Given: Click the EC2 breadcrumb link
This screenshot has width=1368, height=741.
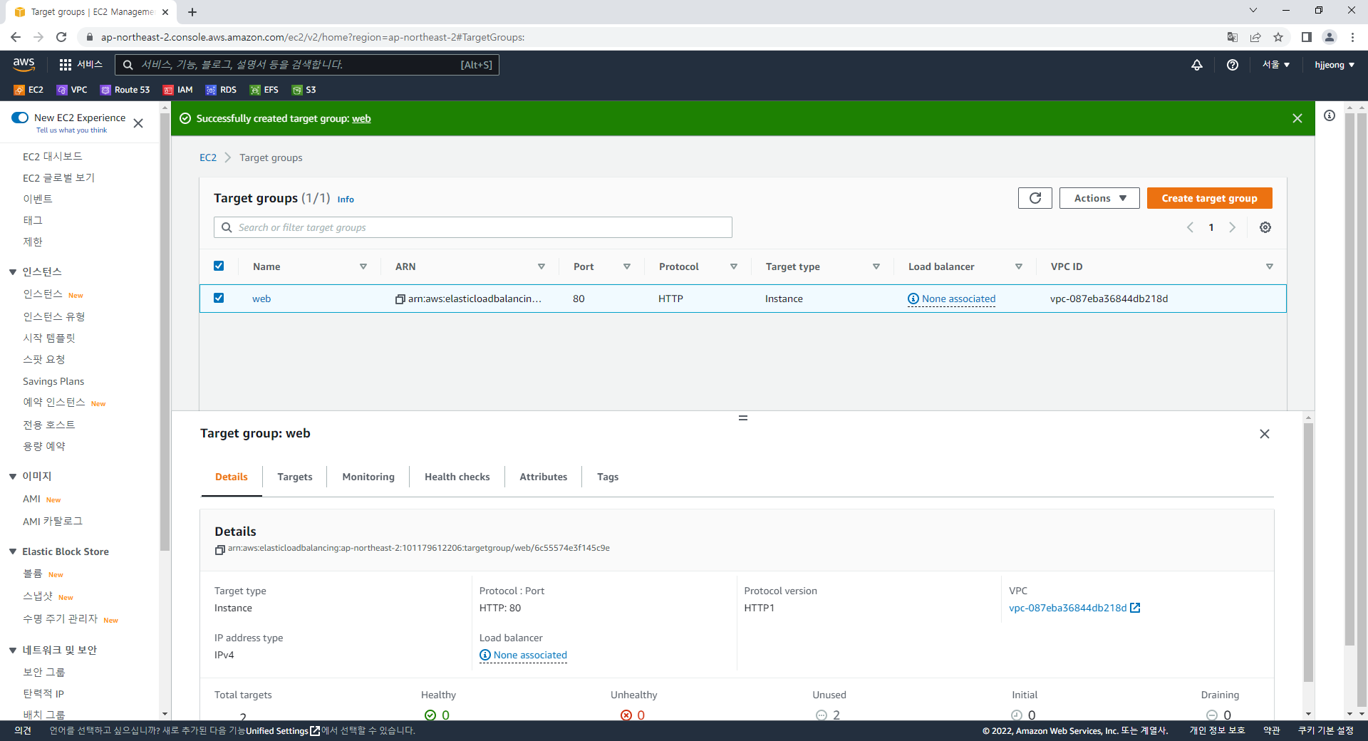Looking at the screenshot, I should point(208,157).
